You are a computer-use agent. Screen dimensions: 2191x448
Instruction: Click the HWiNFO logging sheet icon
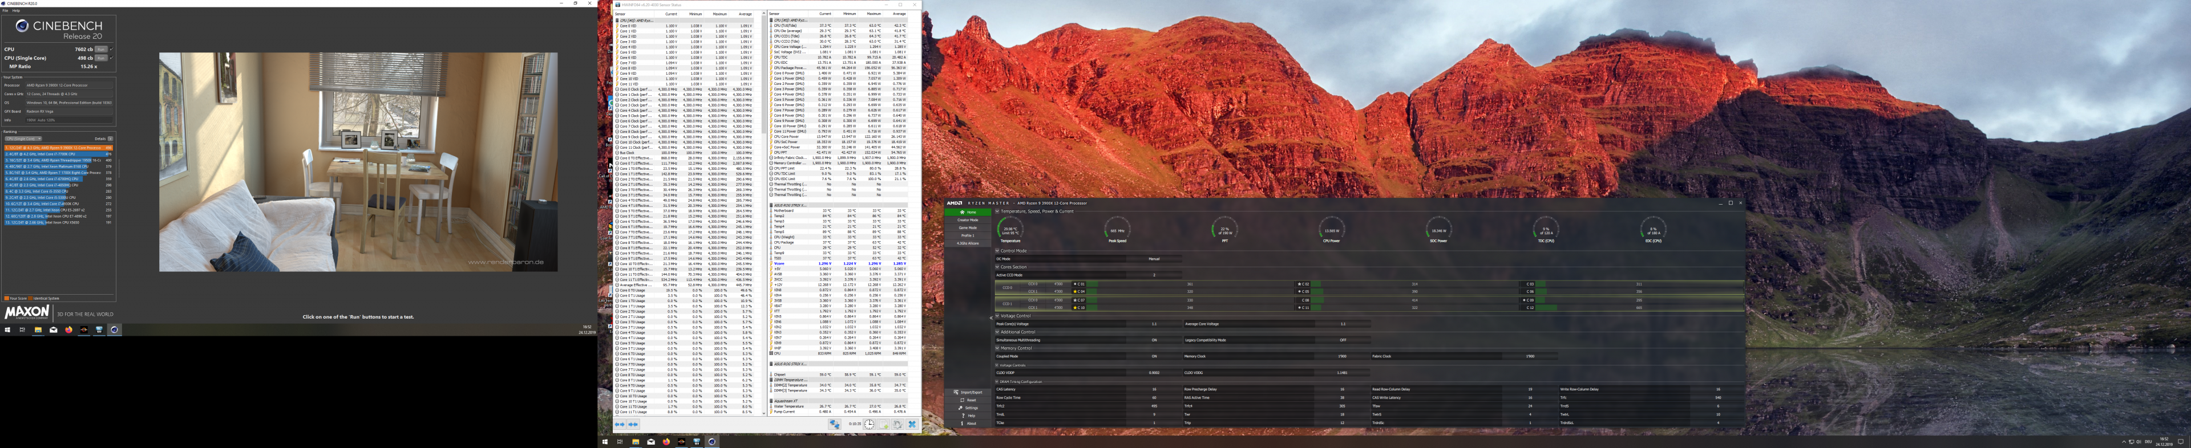pos(884,423)
